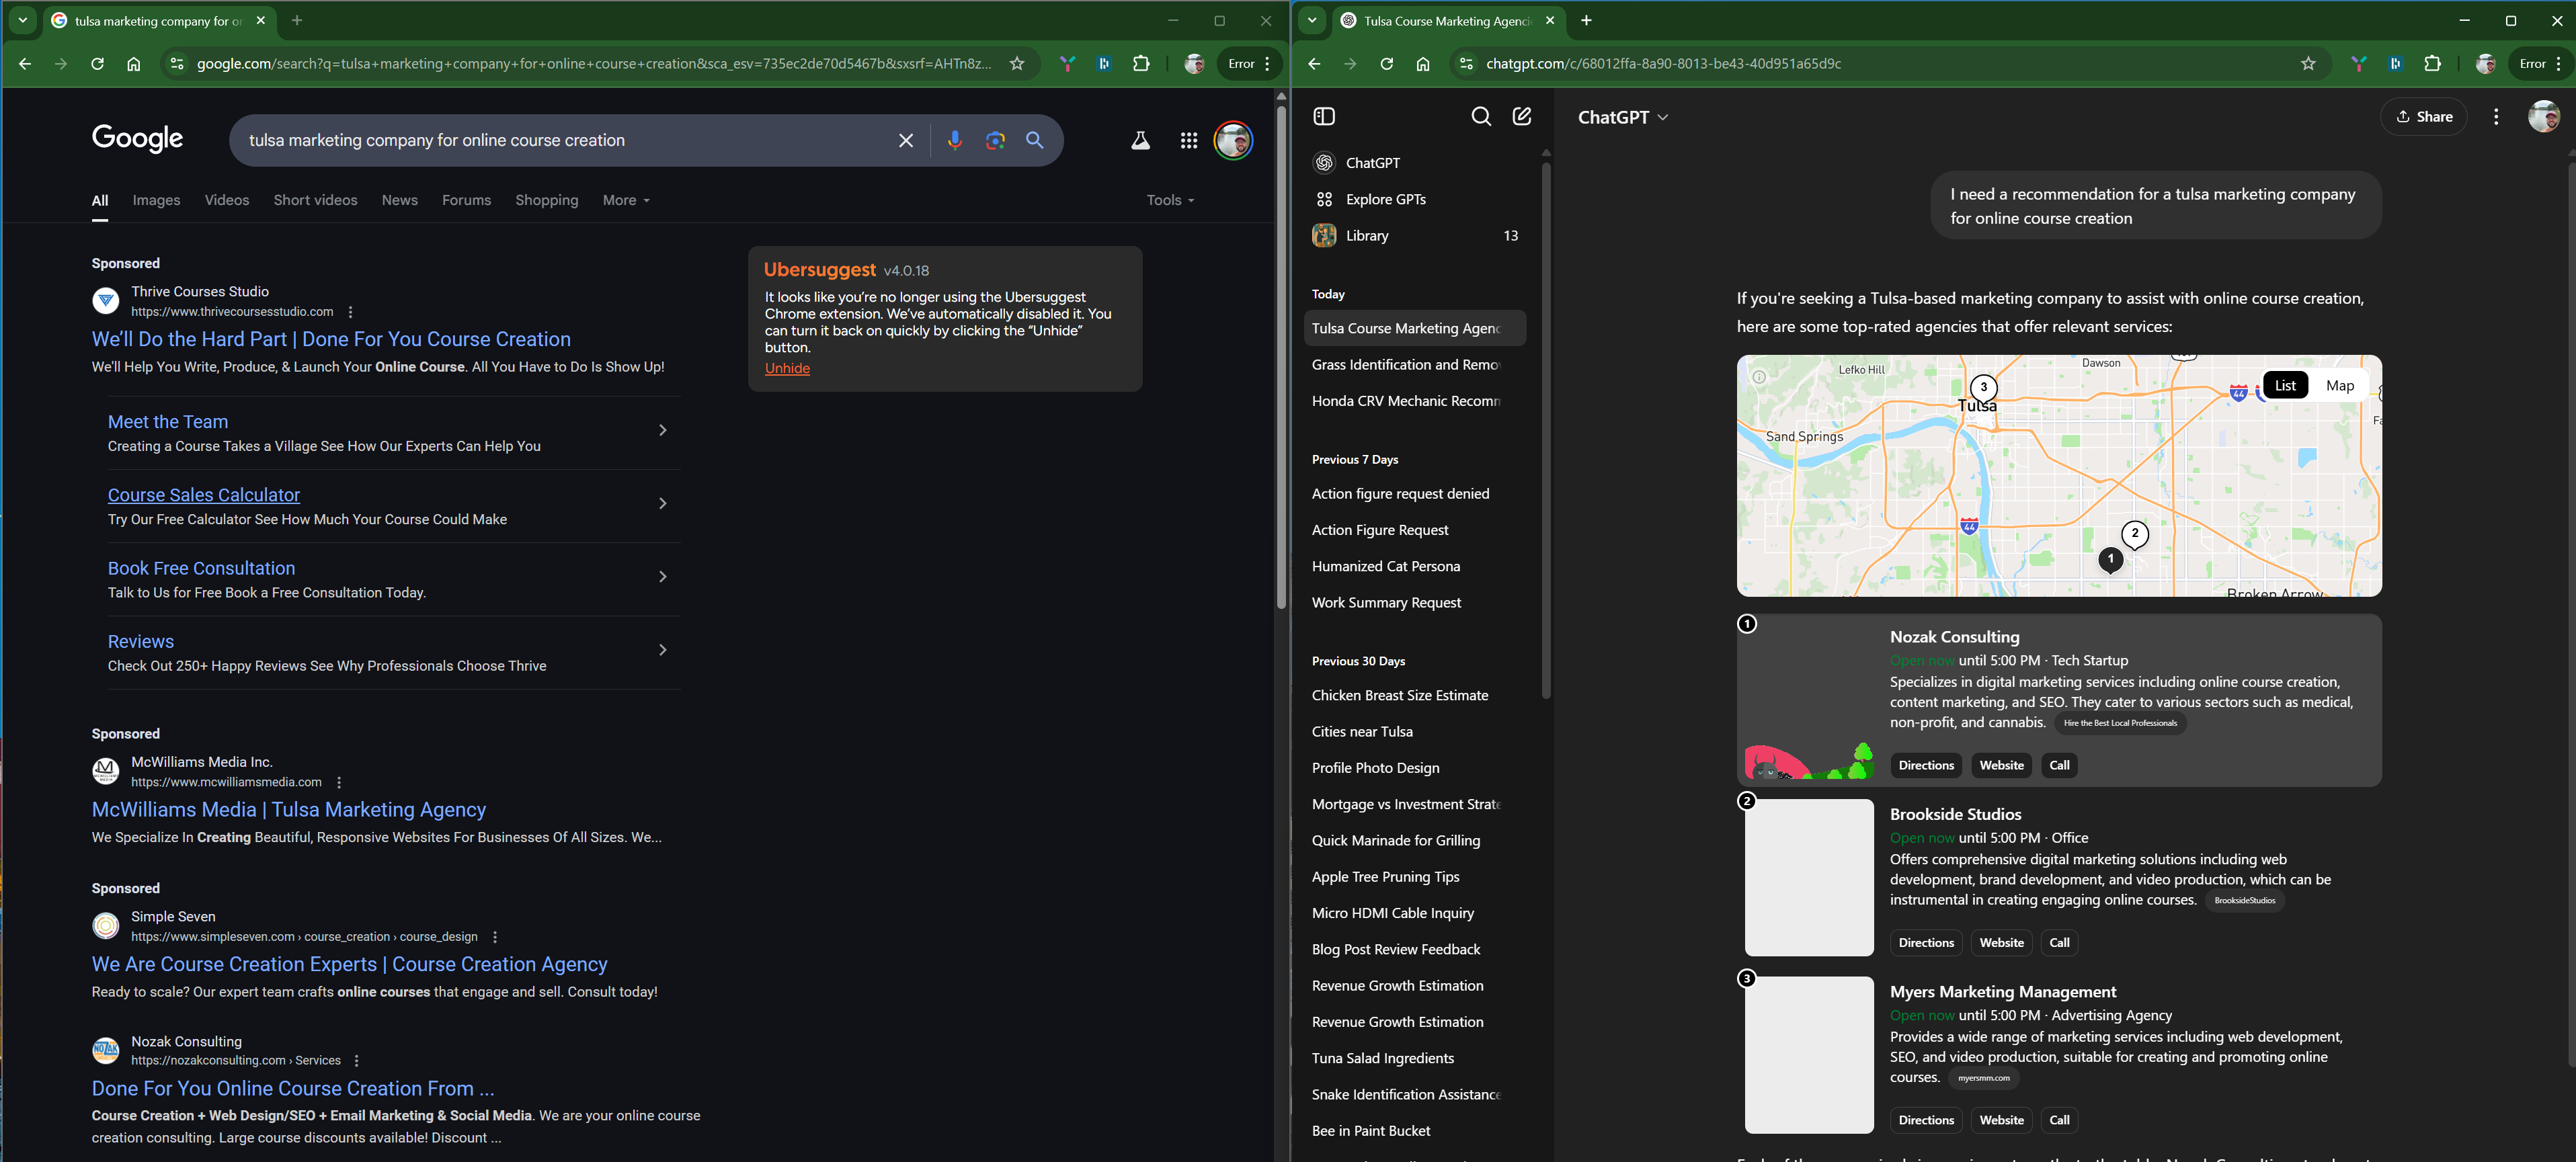Open tab search dropdown in Google window
This screenshot has width=2576, height=1162.
click(22, 21)
